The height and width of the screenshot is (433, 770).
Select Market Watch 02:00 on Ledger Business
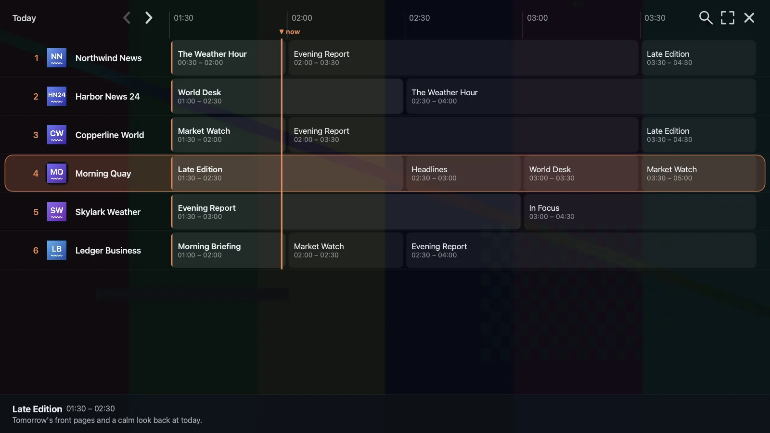pos(346,250)
